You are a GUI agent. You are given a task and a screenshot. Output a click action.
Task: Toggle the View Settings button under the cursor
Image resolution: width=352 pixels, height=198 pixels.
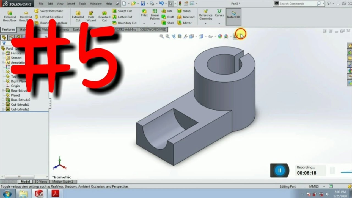[x=236, y=36]
